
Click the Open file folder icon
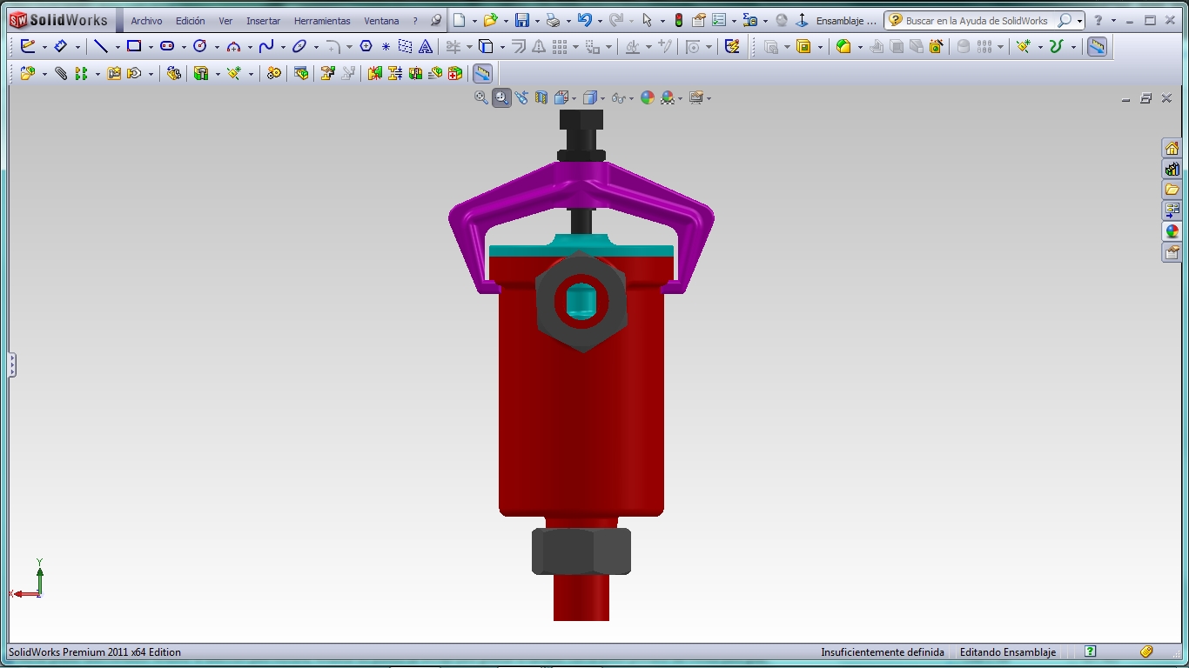pyautogui.click(x=490, y=20)
